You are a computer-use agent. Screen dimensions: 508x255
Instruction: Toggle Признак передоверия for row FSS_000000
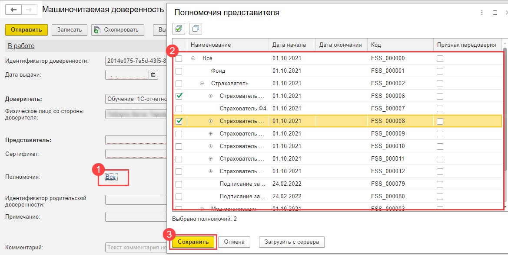(x=440, y=58)
